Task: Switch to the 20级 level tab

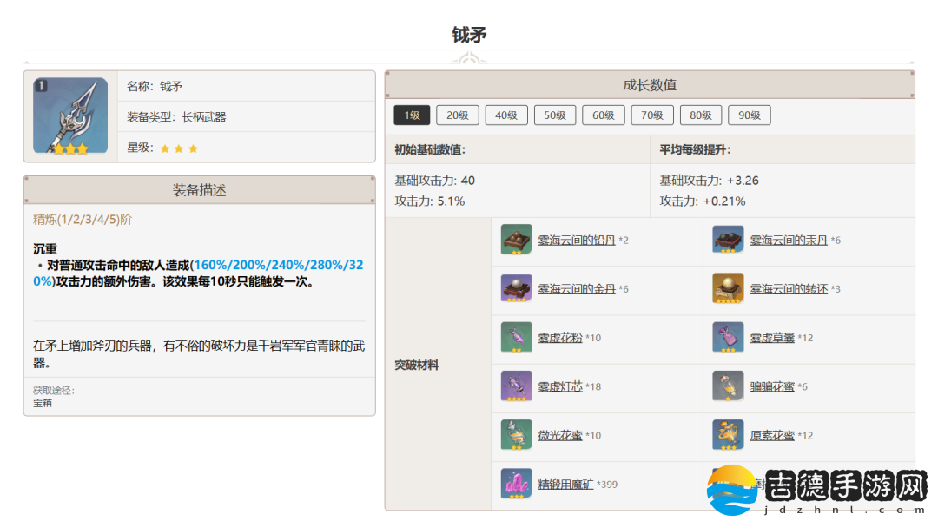Action: (458, 115)
